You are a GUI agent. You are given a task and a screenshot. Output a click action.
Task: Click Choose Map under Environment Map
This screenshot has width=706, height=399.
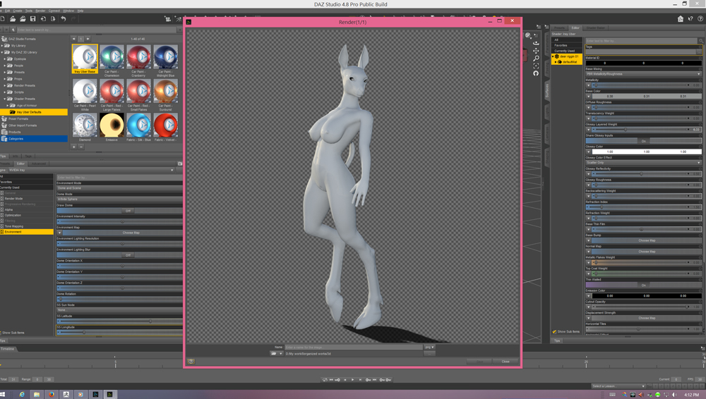click(131, 233)
